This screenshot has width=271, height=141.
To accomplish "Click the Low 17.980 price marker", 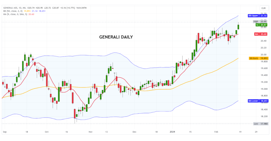I will click(x=259, y=124).
